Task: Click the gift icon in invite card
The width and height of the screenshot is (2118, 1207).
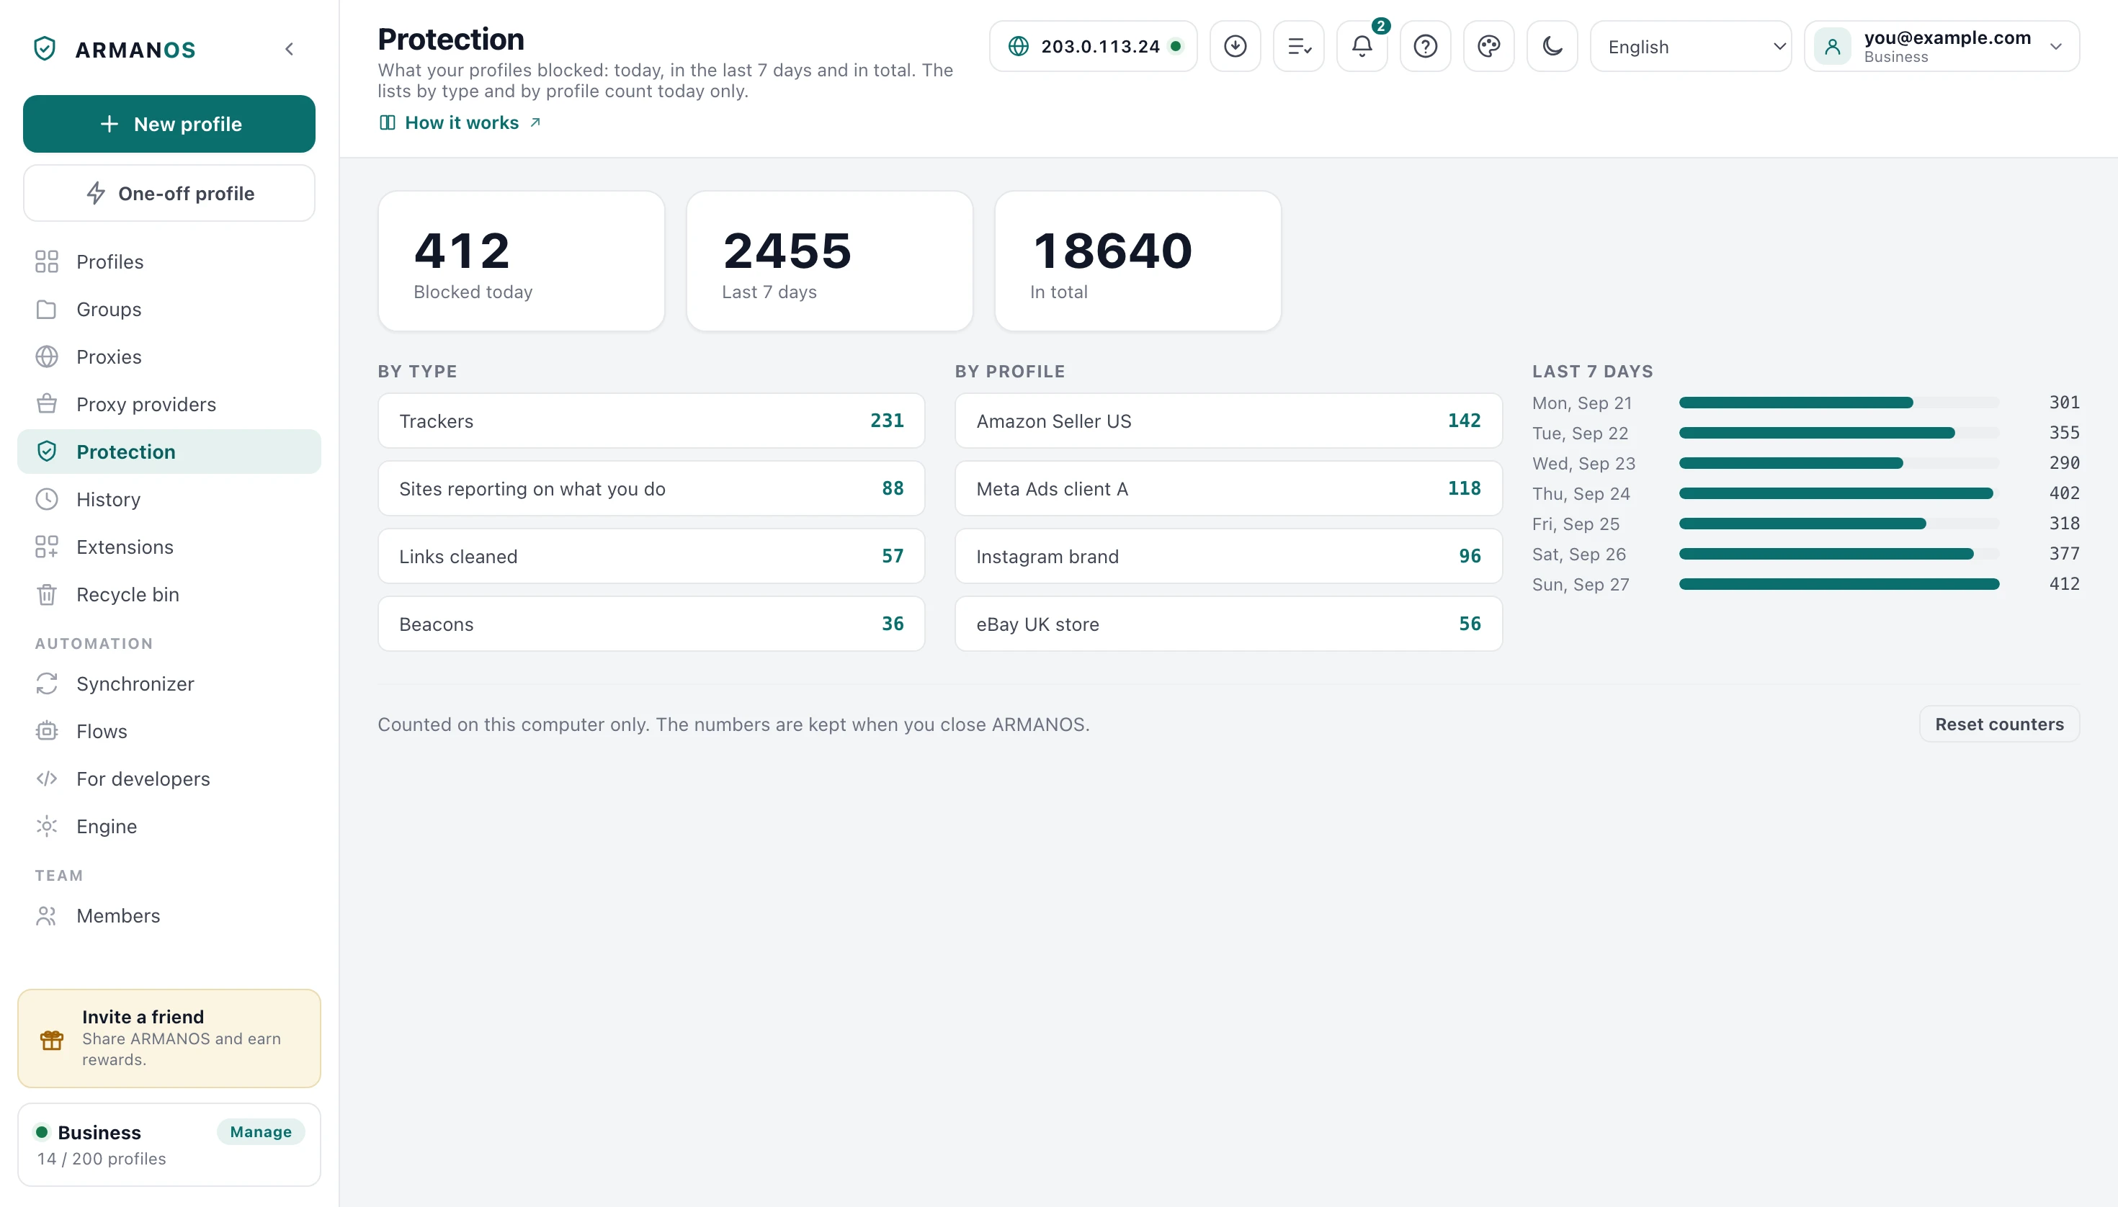Action: click(x=51, y=1039)
